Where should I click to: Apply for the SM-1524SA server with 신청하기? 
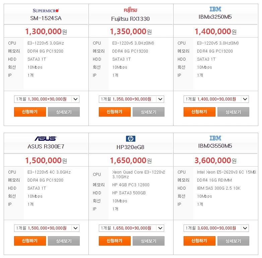30,112
